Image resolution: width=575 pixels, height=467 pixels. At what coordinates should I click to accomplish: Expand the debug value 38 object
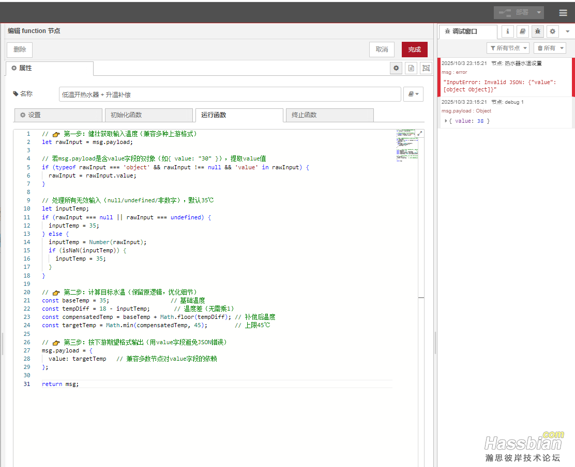coord(446,121)
